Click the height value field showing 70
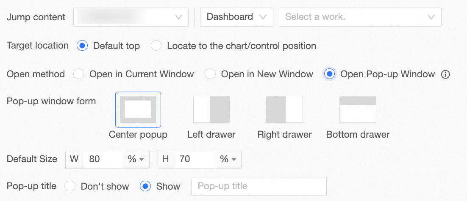This screenshot has width=467, height=201. 194,159
